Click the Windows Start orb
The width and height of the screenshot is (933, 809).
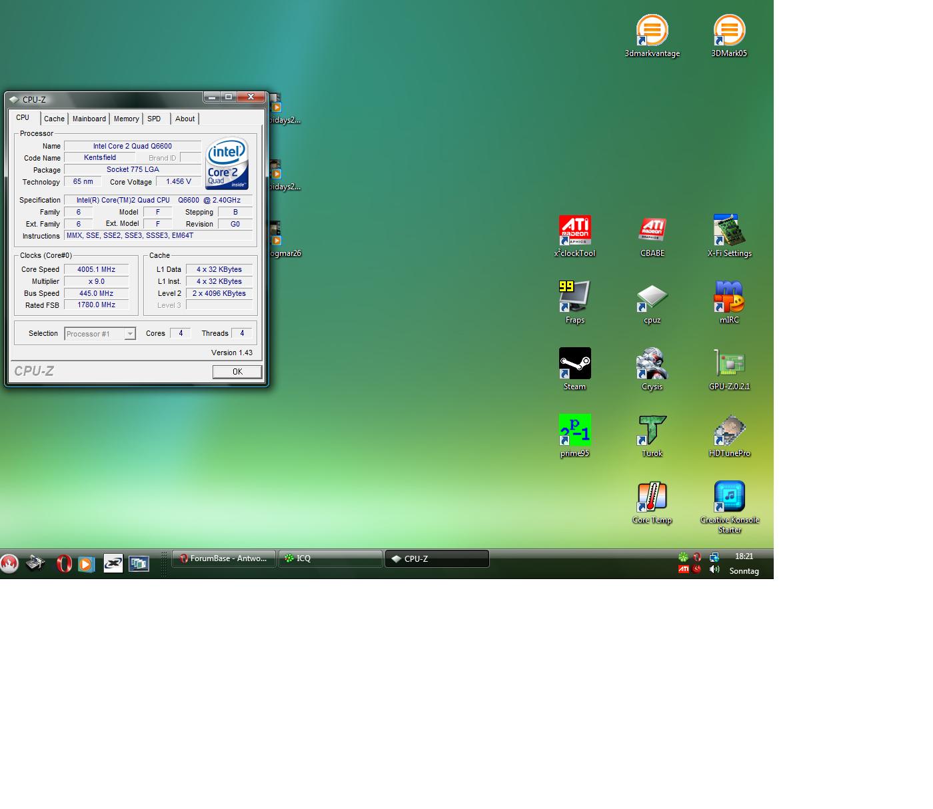coord(9,564)
